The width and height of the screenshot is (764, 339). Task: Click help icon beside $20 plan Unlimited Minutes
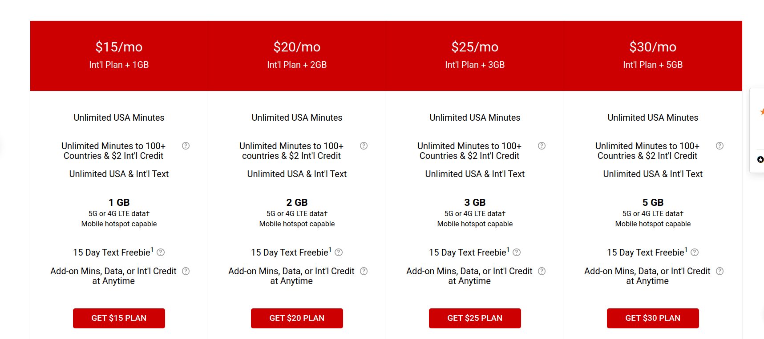point(364,146)
